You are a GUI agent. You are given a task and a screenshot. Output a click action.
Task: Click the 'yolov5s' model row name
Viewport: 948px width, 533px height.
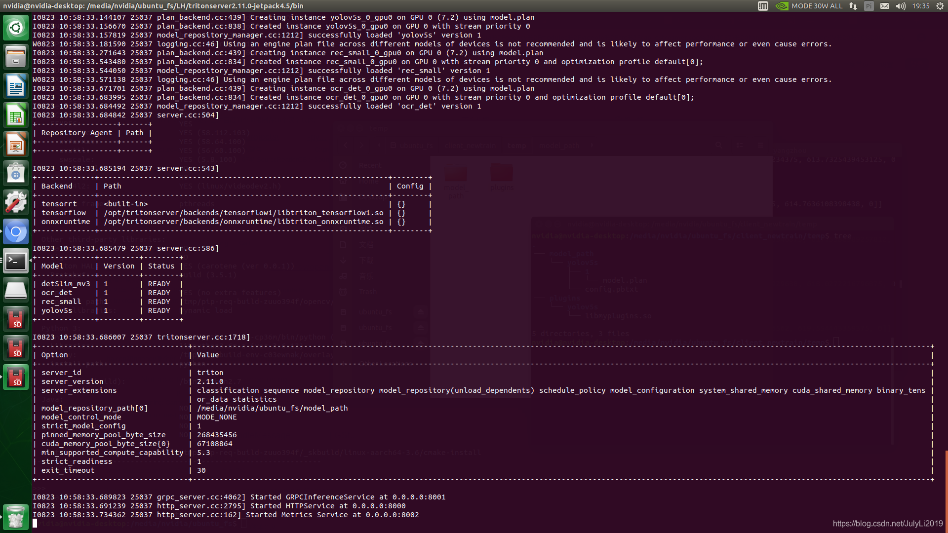pos(57,310)
